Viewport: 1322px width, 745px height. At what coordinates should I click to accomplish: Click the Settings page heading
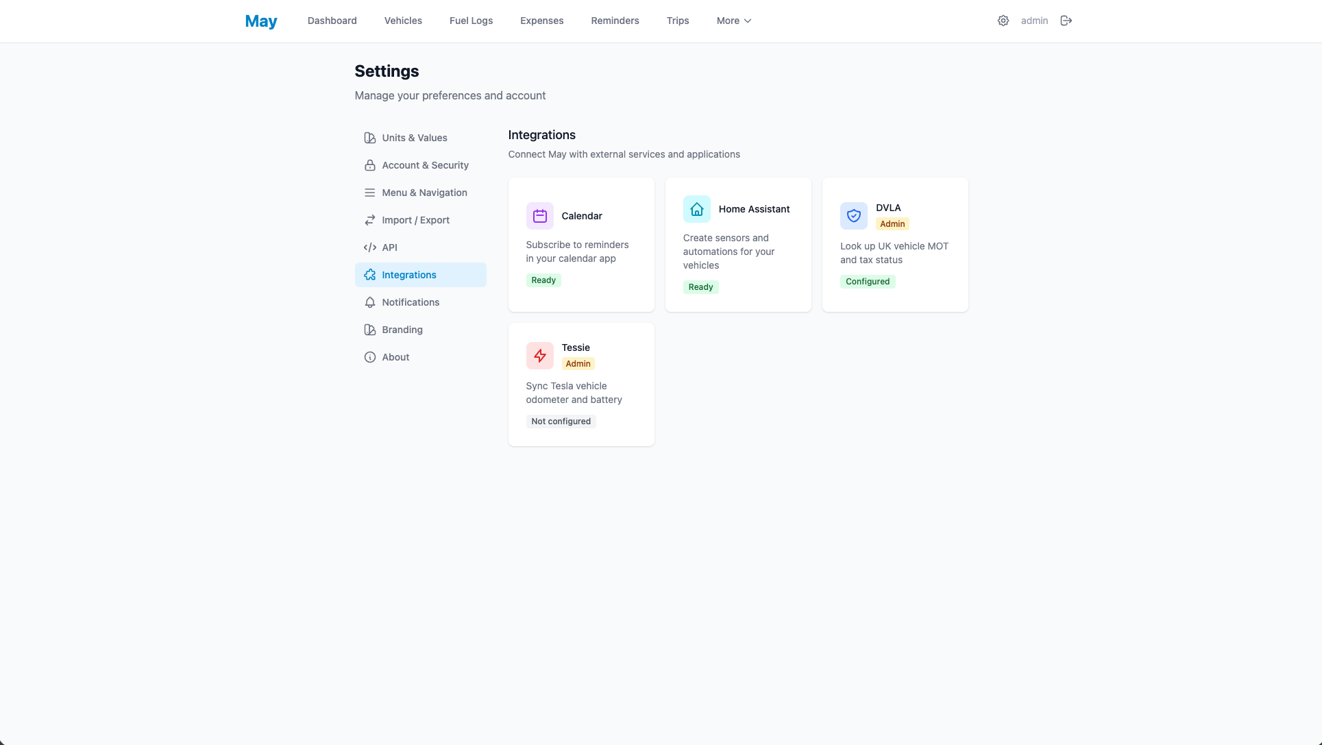(x=387, y=71)
